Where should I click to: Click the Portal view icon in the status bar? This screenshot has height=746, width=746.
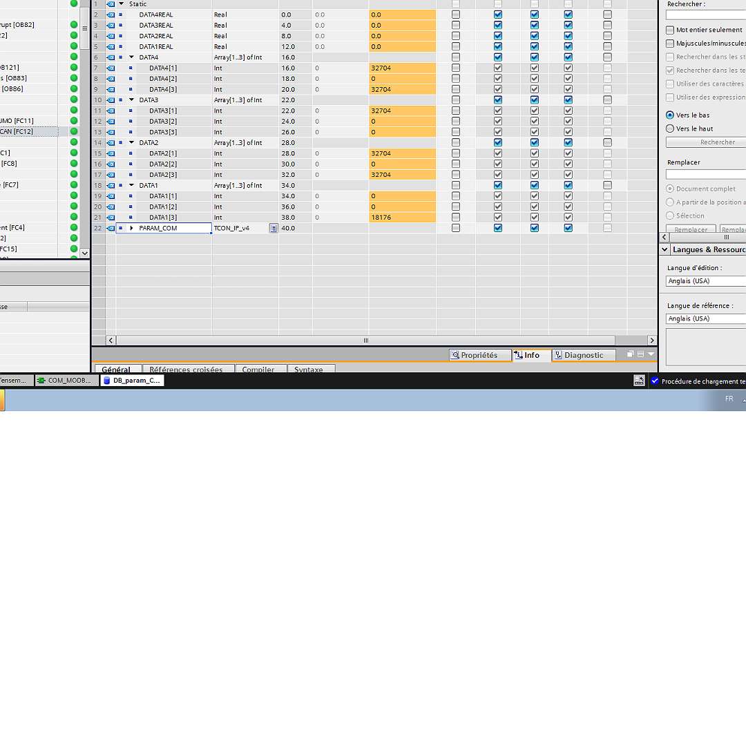coord(639,381)
